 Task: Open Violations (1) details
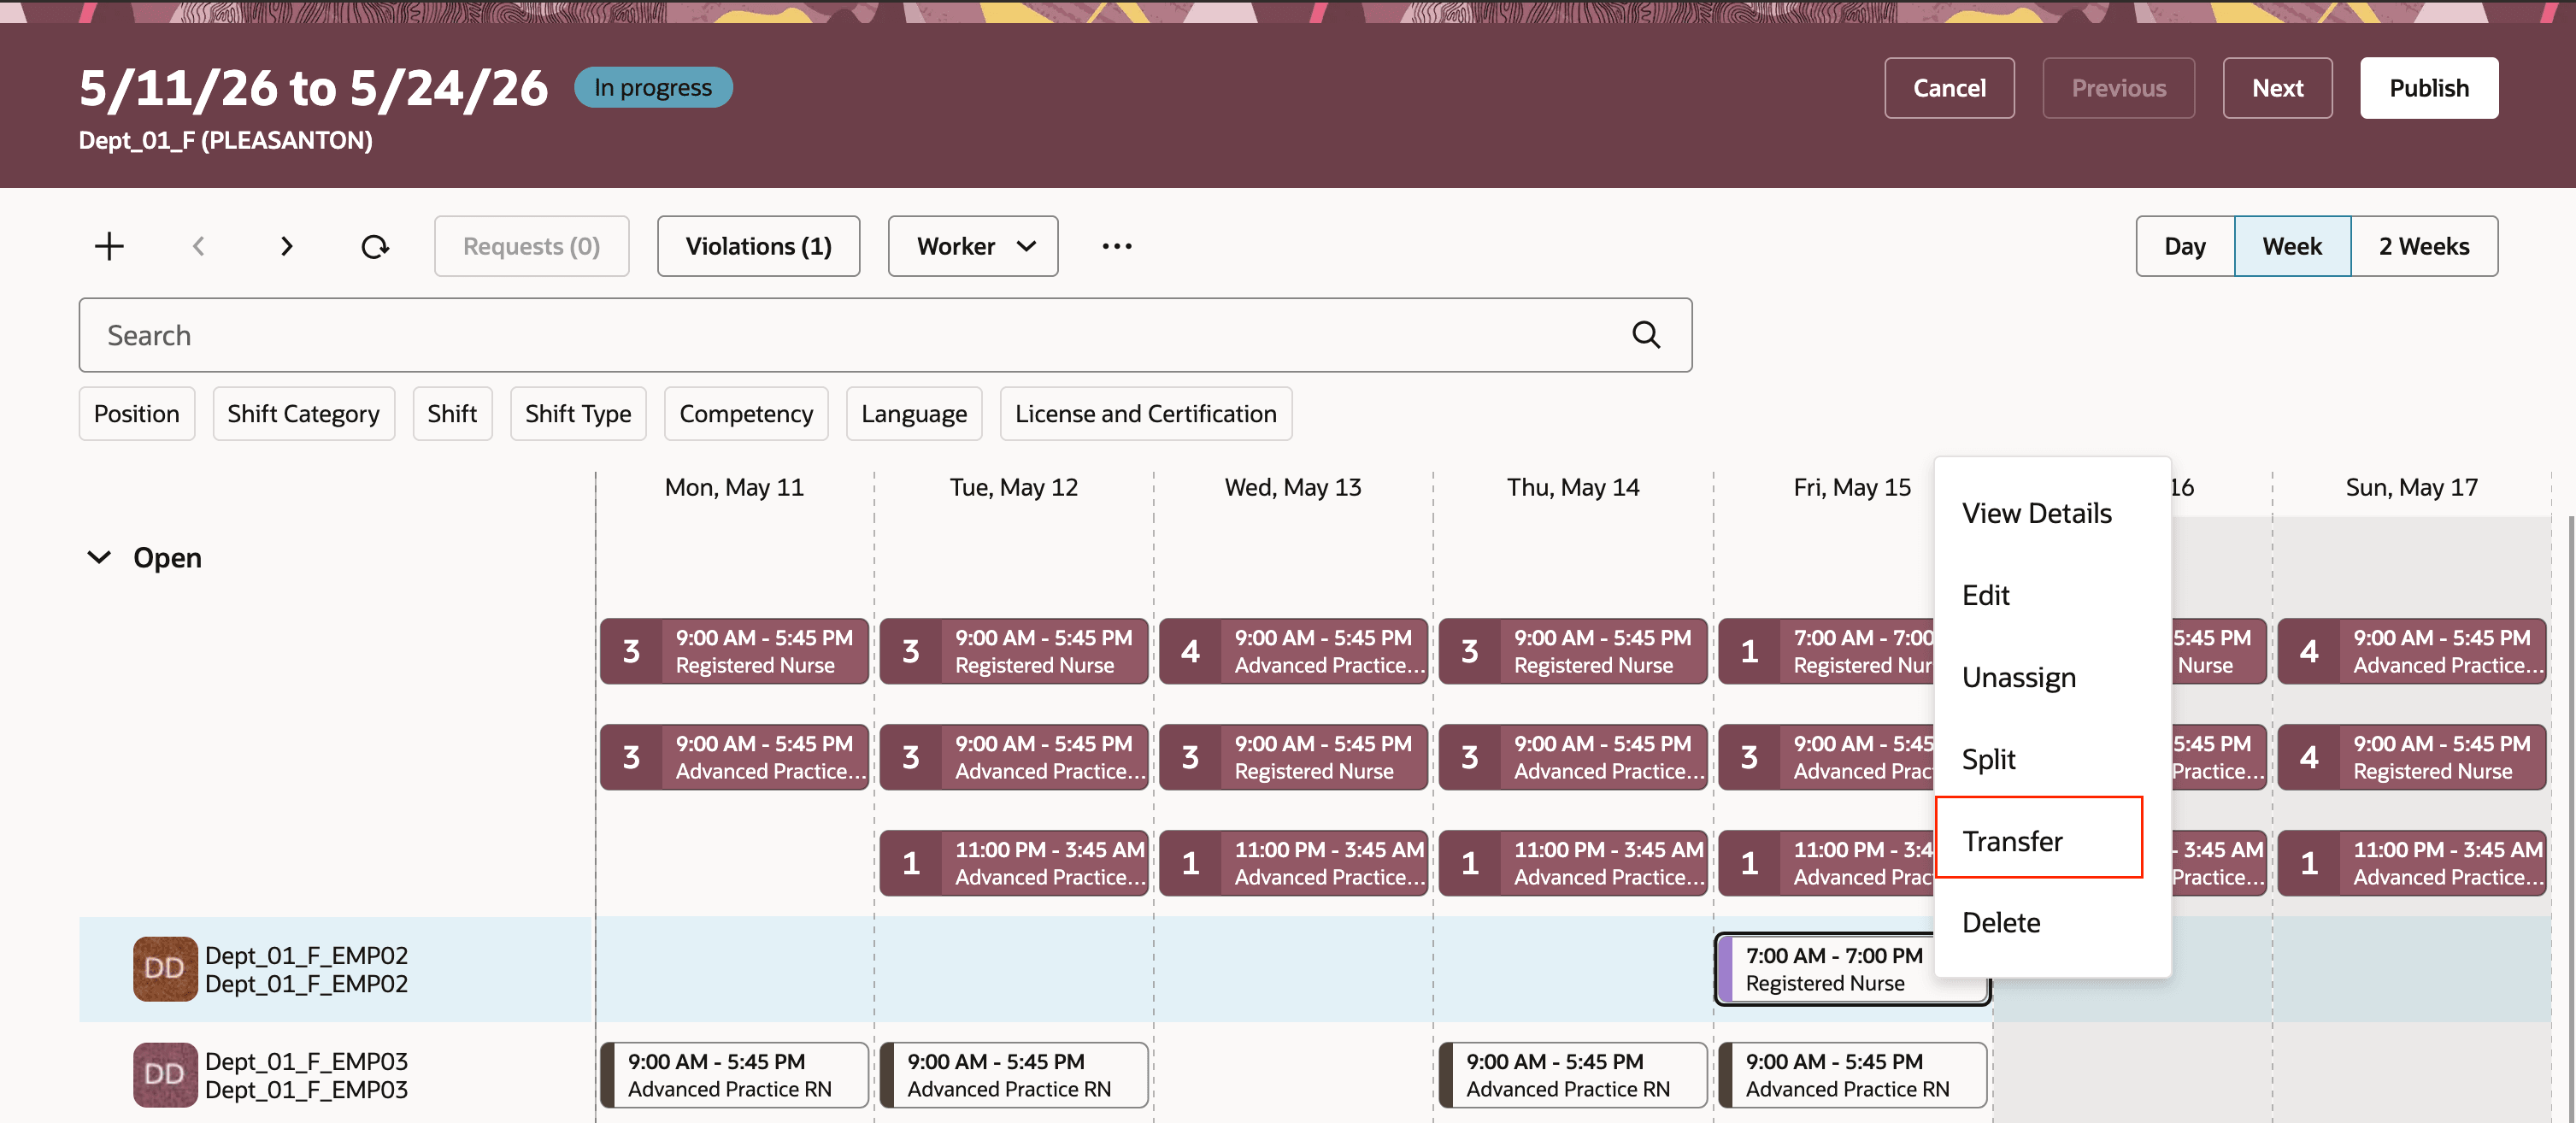(758, 246)
